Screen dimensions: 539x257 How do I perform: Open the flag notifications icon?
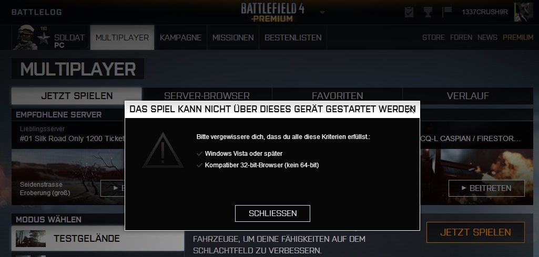point(446,13)
